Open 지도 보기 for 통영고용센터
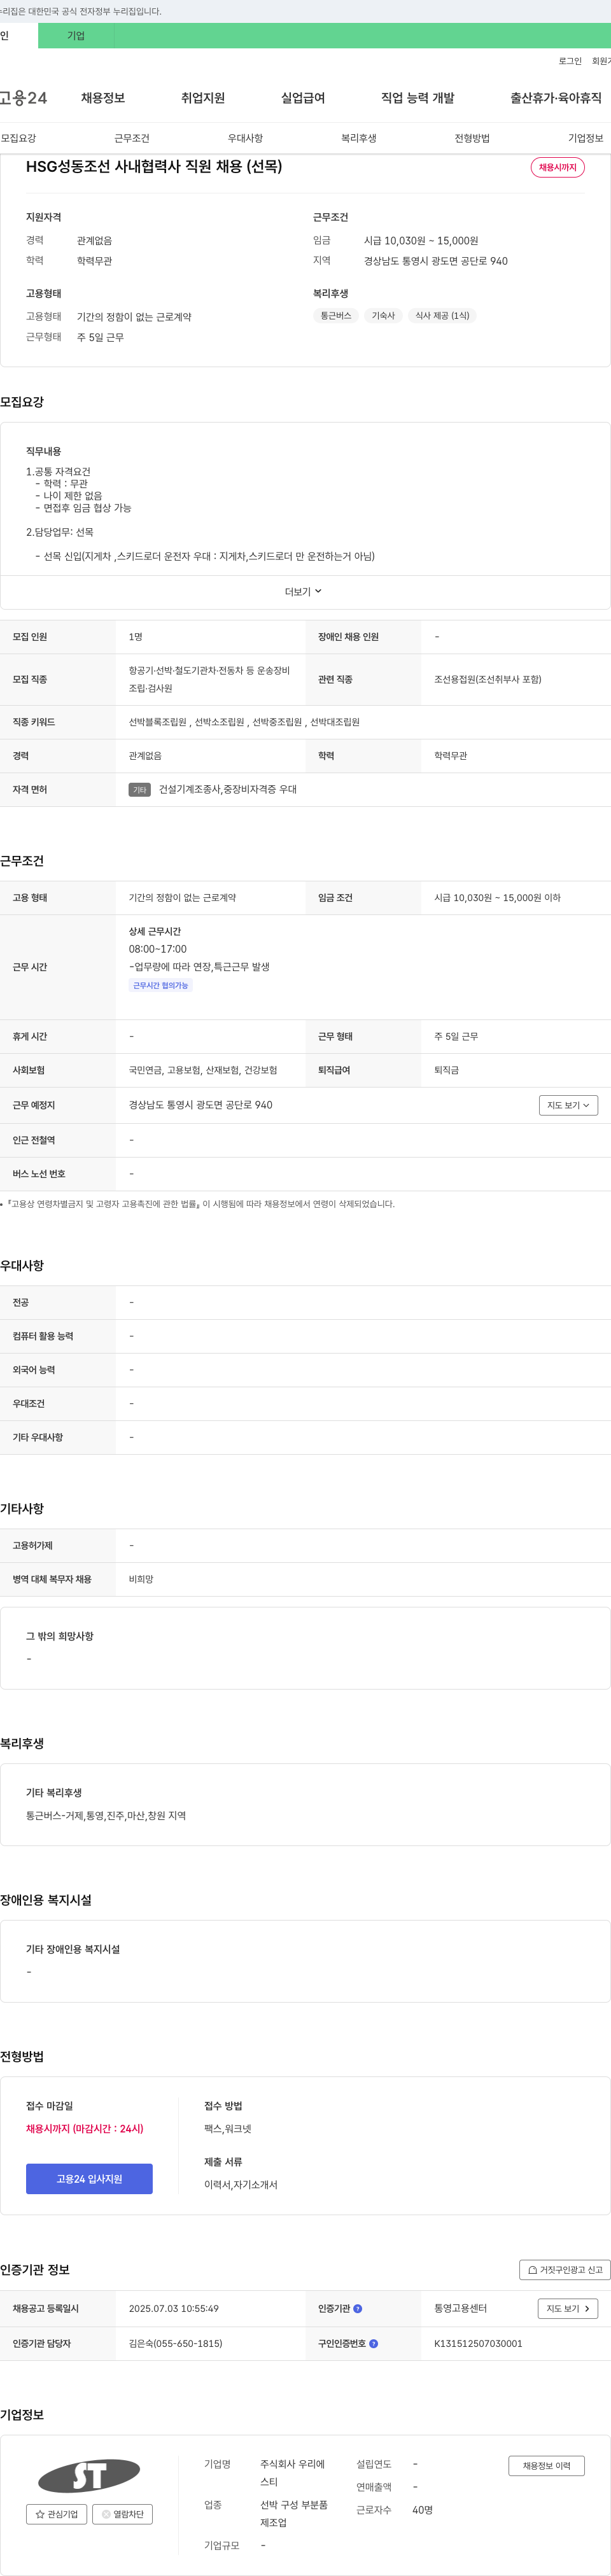The height and width of the screenshot is (2576, 611). pyautogui.click(x=568, y=2308)
